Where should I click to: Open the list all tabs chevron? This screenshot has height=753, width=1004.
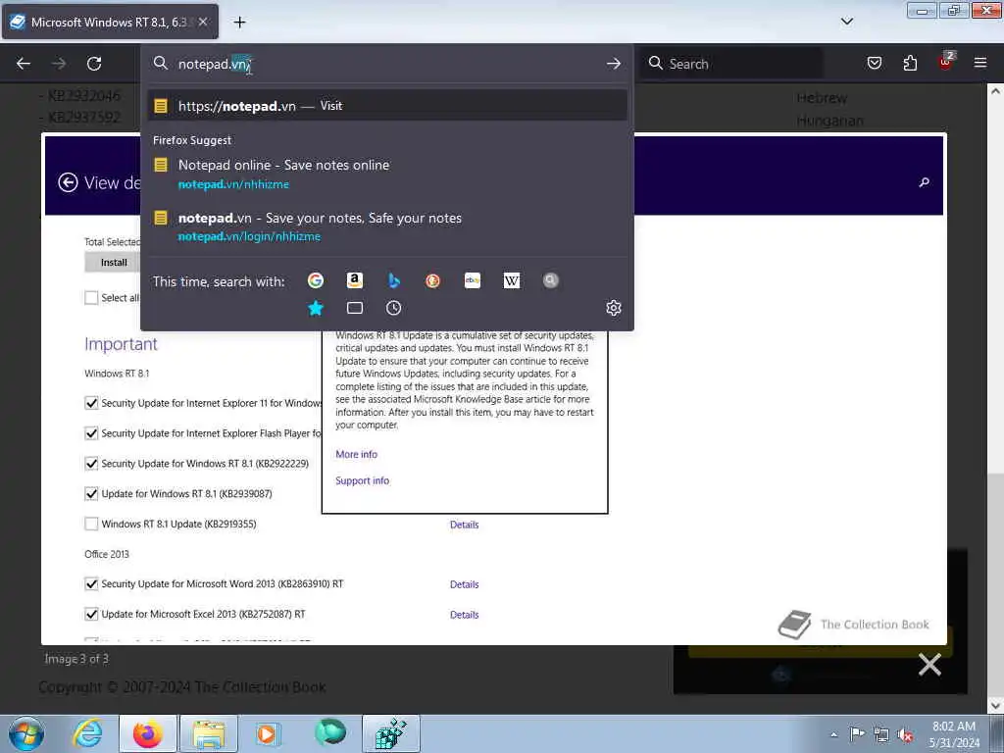tap(846, 22)
